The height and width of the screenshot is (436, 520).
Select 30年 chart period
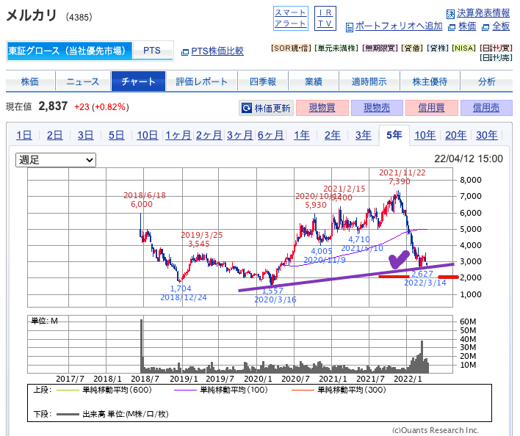point(487,135)
